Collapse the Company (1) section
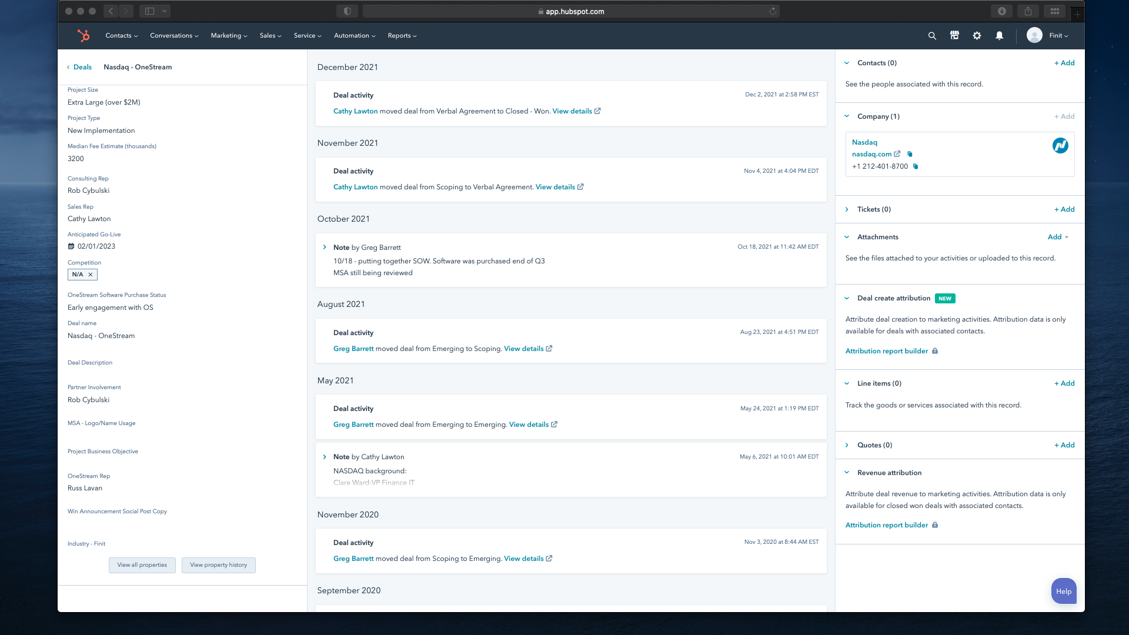Image resolution: width=1129 pixels, height=635 pixels. click(x=847, y=116)
